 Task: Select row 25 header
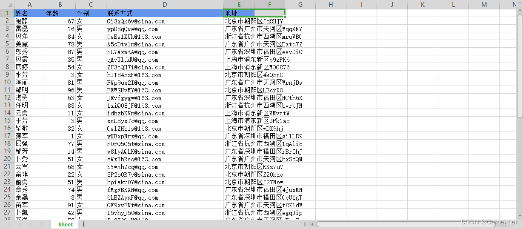tap(7, 197)
